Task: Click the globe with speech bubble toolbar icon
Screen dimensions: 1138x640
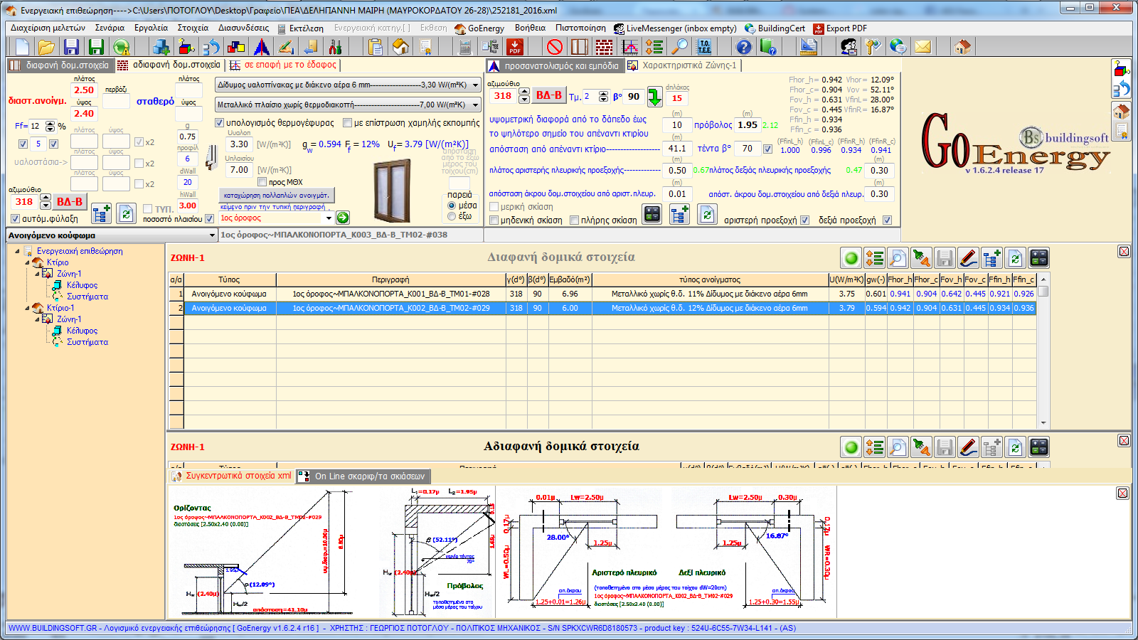Action: coord(898,47)
